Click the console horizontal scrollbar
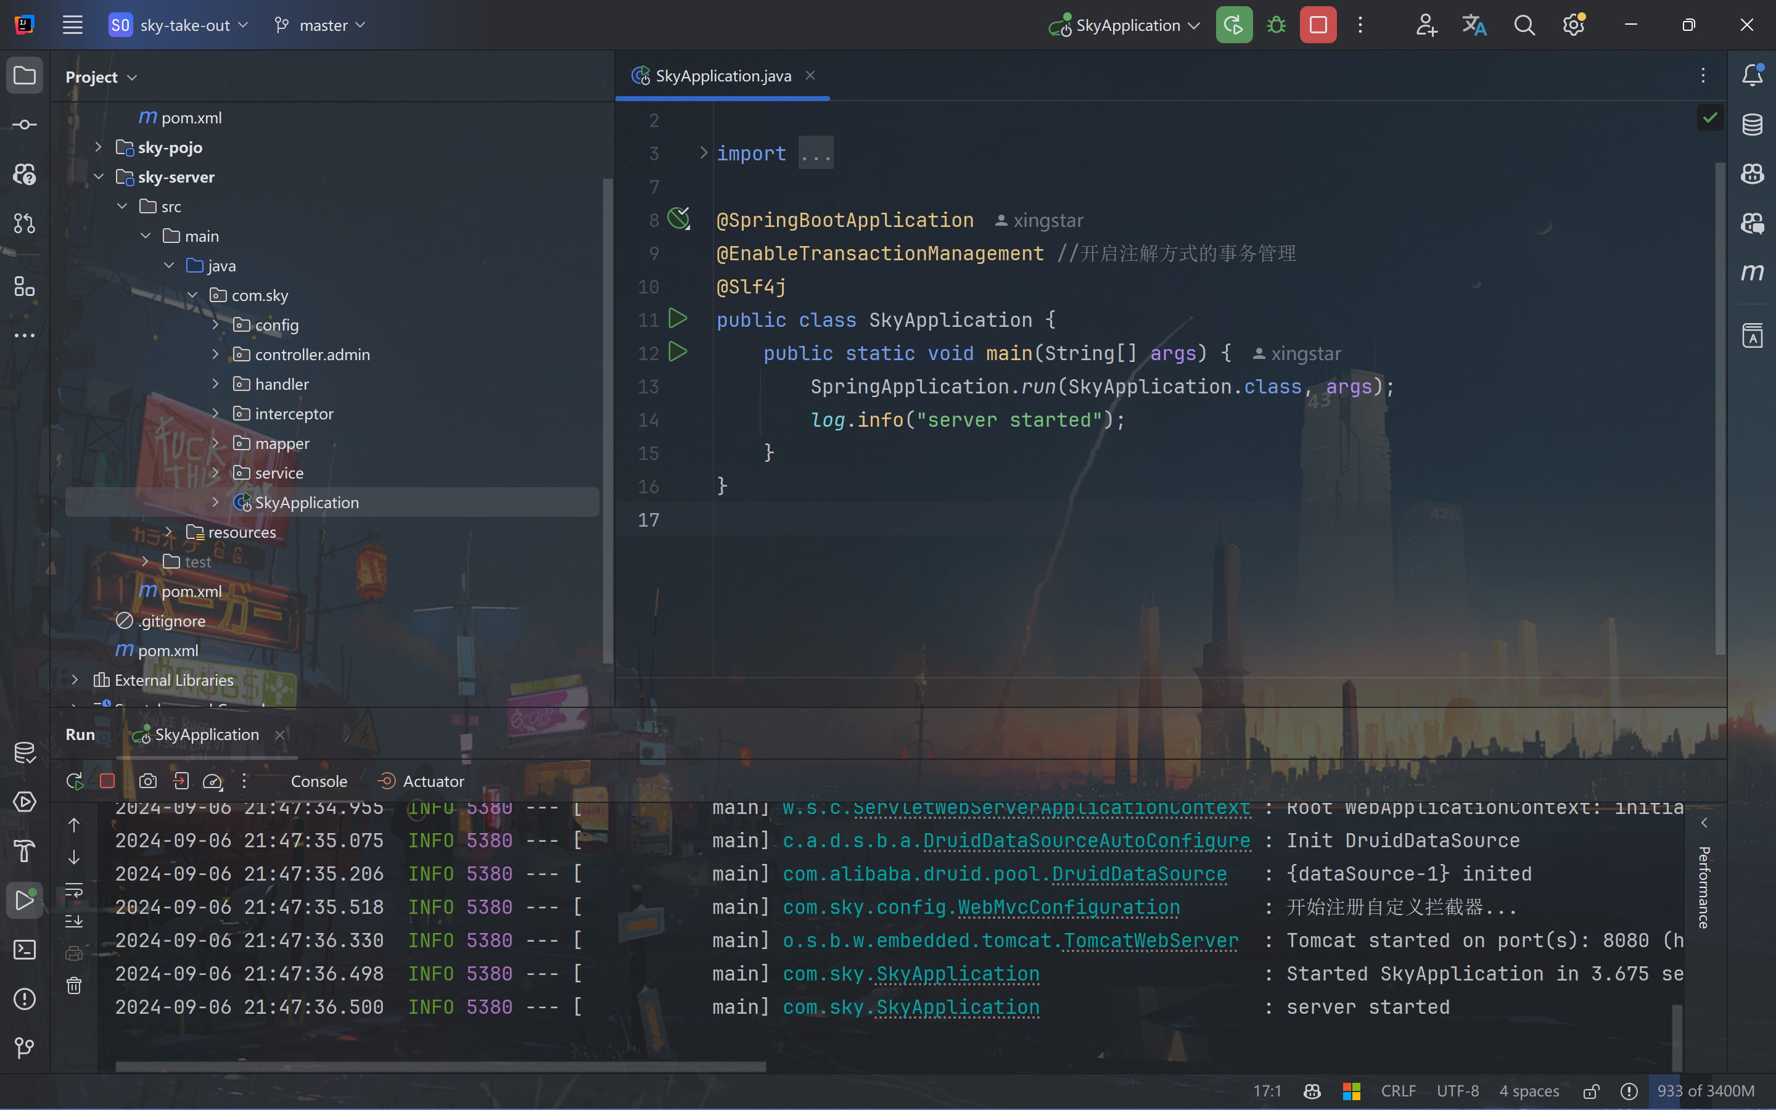1776x1110 pixels. pos(440,1066)
